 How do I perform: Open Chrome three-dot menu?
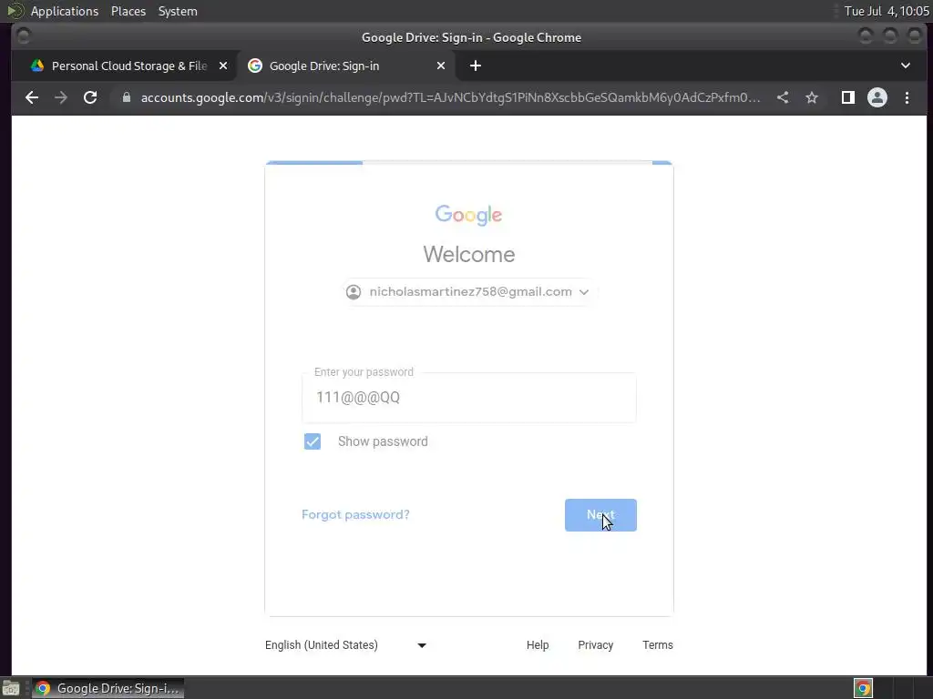coord(907,97)
